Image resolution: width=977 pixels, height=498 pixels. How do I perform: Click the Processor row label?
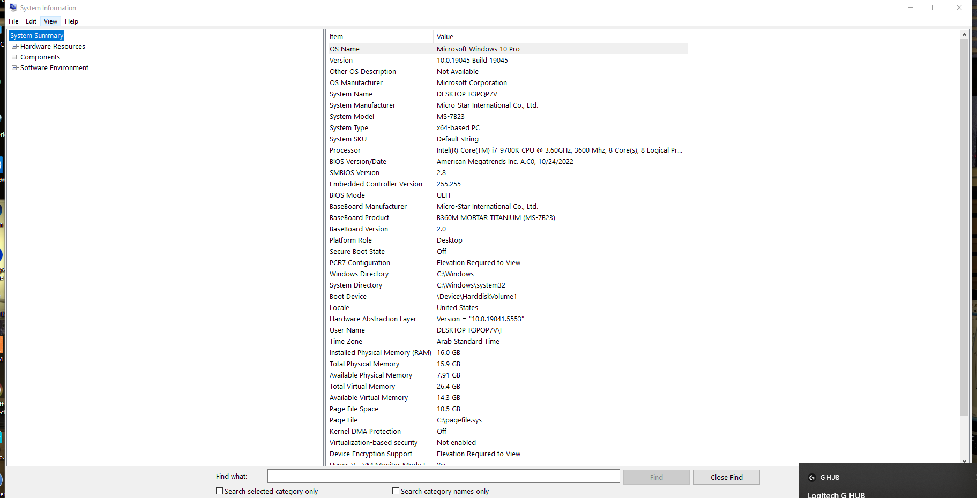(x=345, y=150)
